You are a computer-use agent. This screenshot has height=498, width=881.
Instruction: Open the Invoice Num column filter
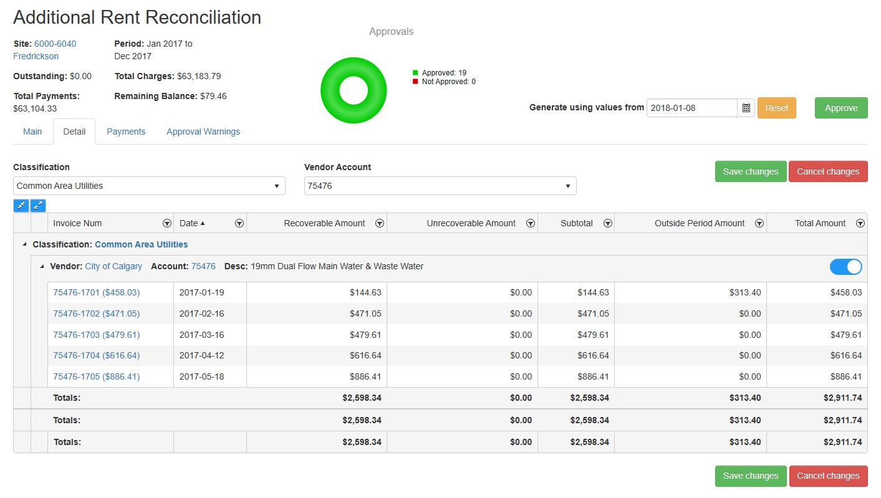[x=166, y=223]
